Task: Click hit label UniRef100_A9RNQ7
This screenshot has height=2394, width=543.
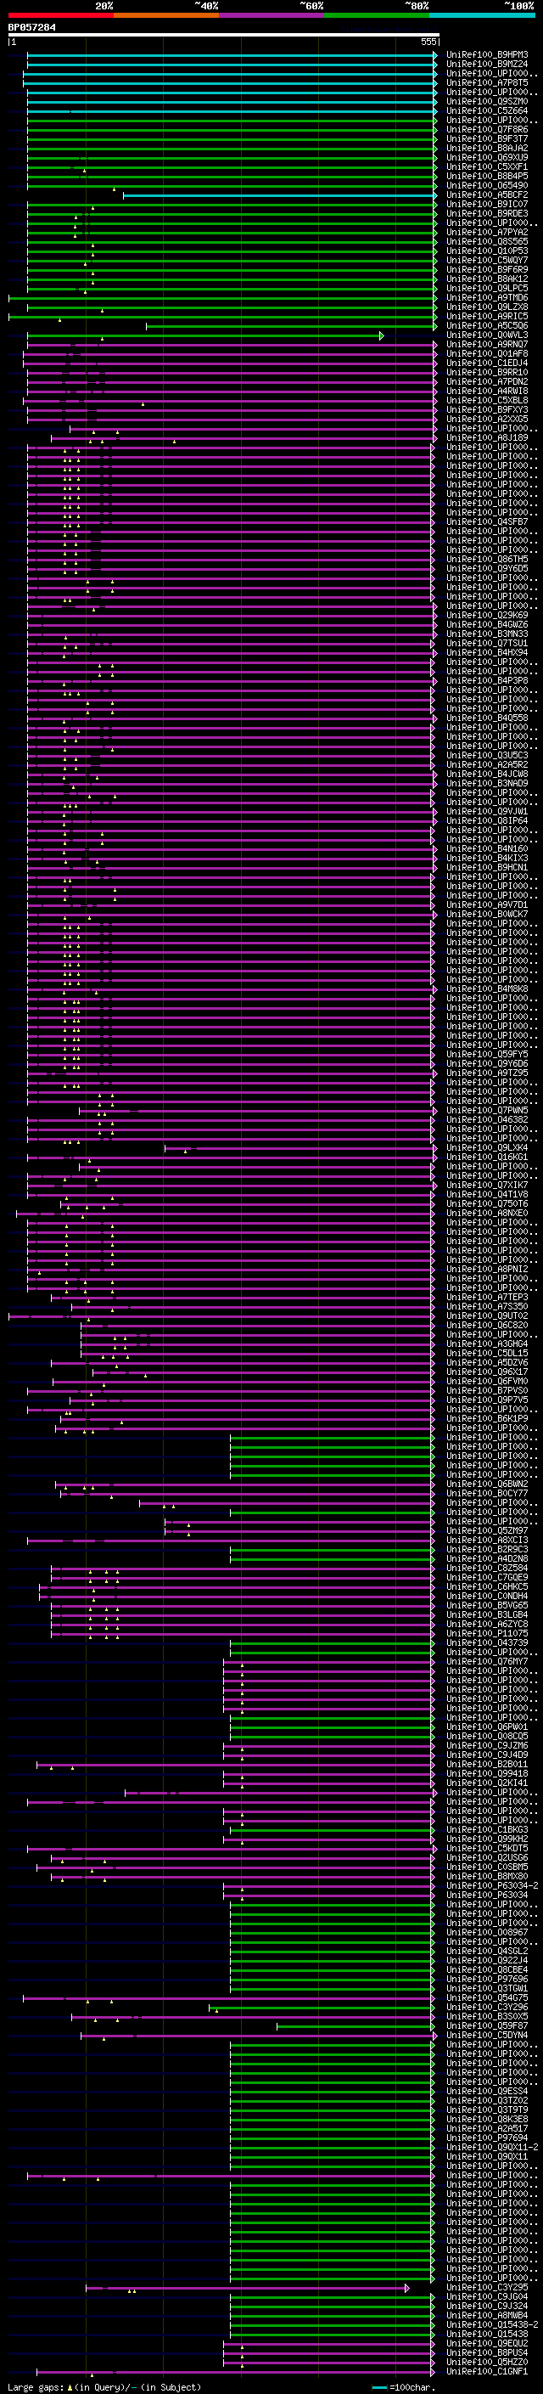Action: [x=486, y=345]
